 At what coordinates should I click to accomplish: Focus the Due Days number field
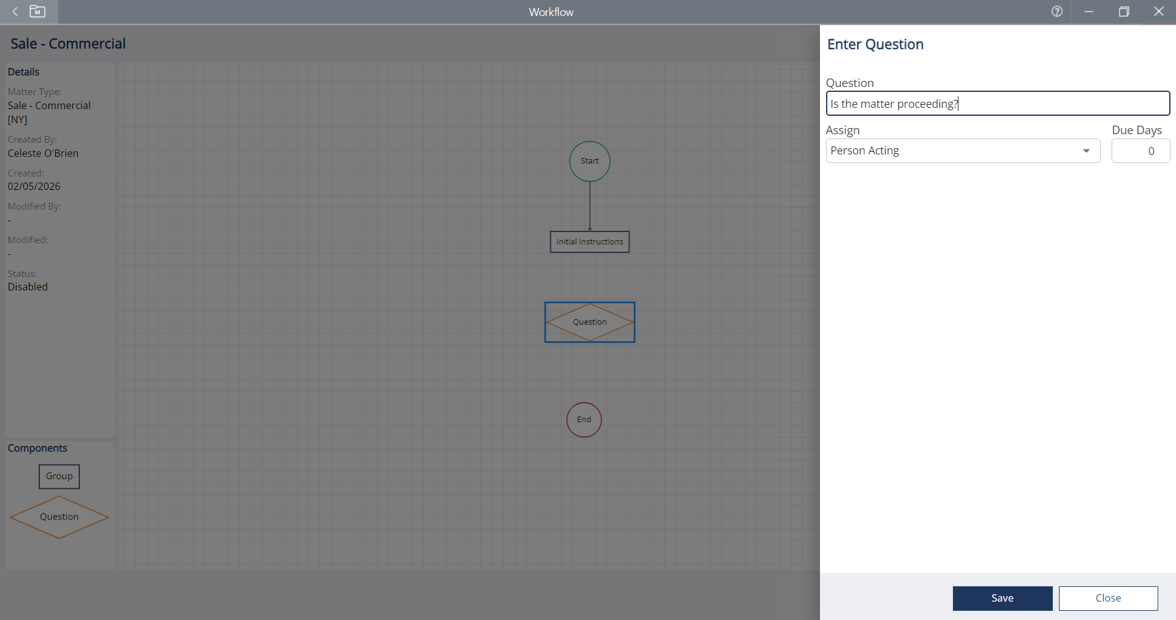pyautogui.click(x=1140, y=151)
